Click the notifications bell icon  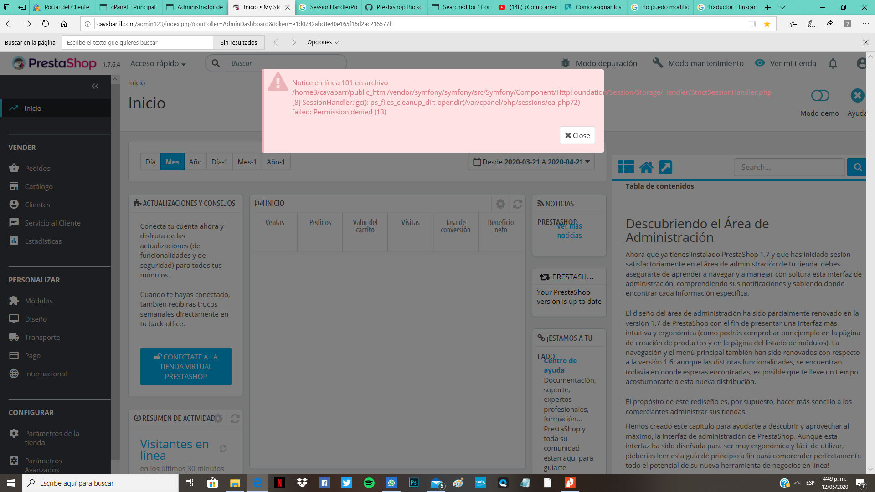tap(833, 64)
